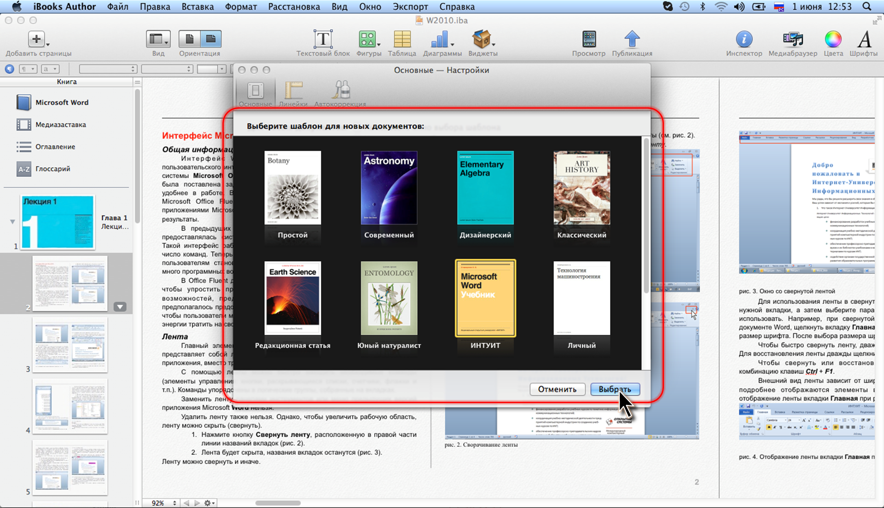
Task: Click the Выбрать button
Action: [x=615, y=389]
